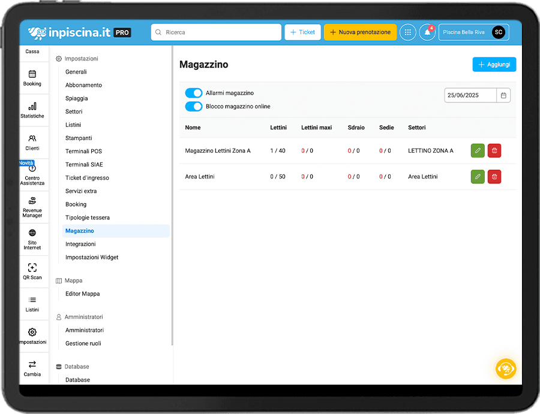Image resolution: width=540 pixels, height=414 pixels.
Task: Edit Magazzino Lettini Zona A row
Action: pyautogui.click(x=478, y=150)
